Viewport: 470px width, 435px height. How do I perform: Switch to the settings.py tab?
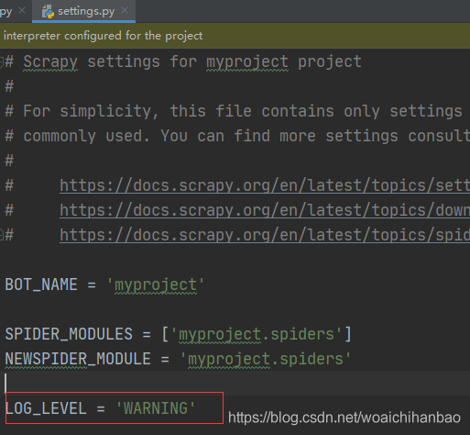(x=83, y=11)
